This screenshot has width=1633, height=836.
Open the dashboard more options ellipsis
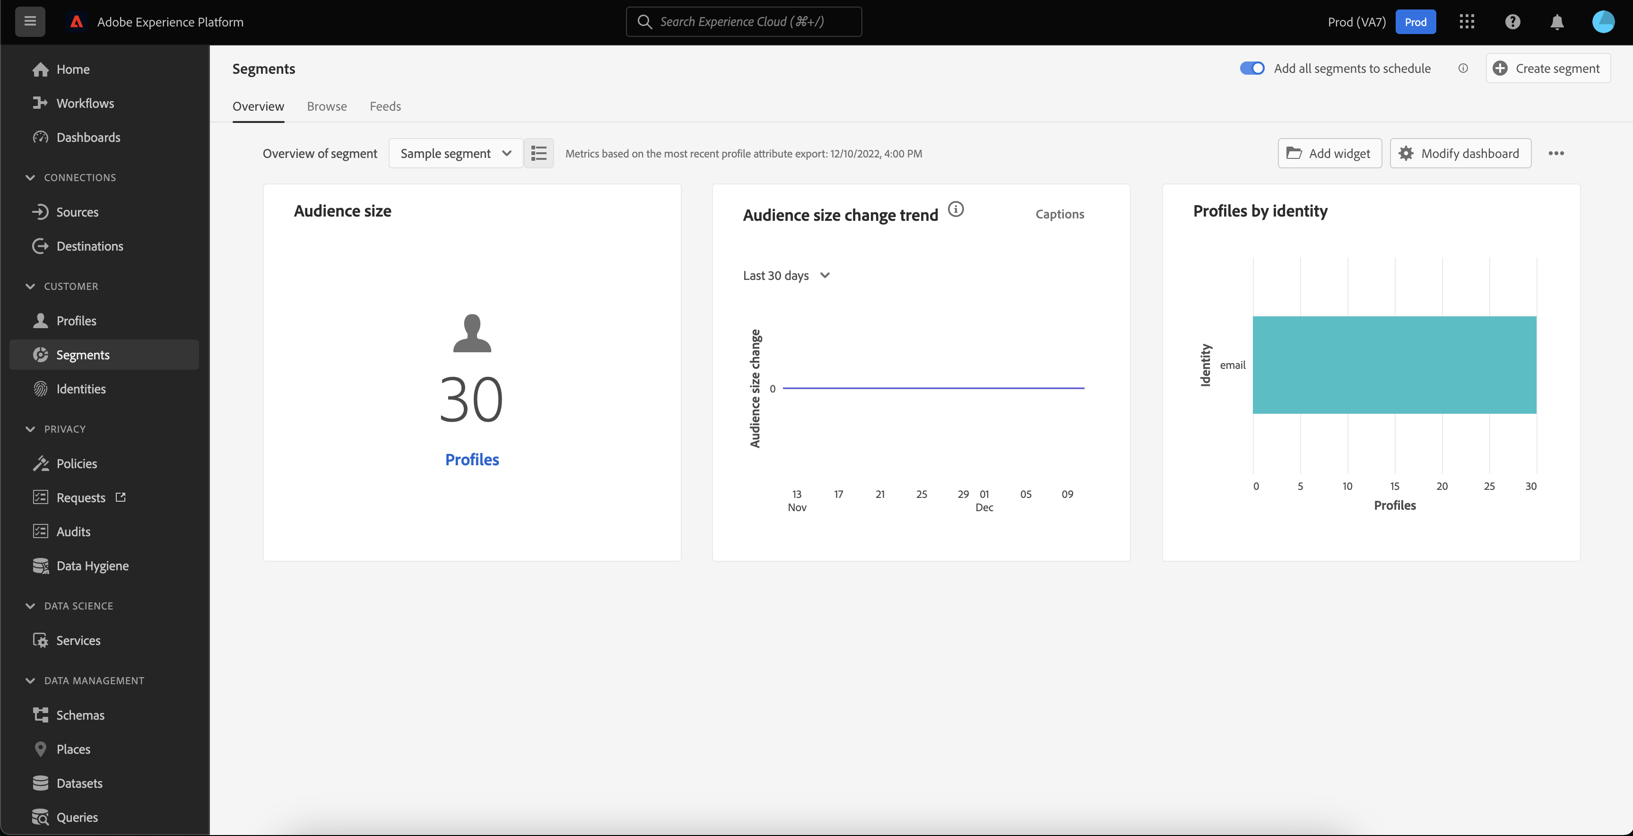[1556, 153]
